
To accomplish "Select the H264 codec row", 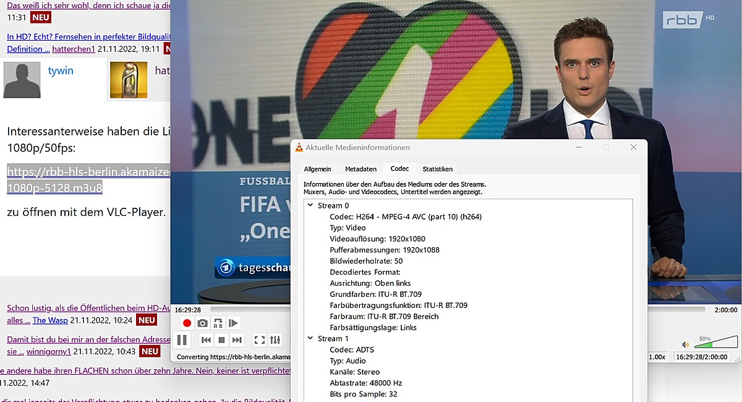I will (405, 216).
